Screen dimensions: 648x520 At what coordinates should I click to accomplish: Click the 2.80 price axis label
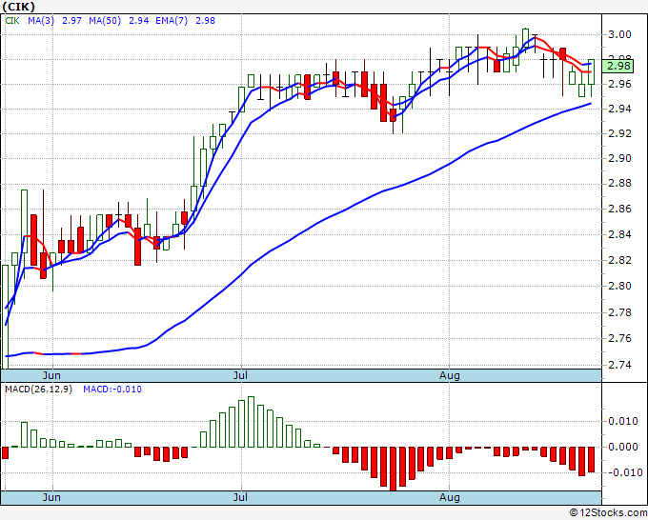619,286
